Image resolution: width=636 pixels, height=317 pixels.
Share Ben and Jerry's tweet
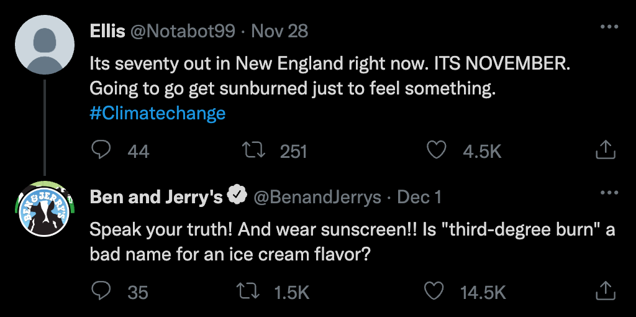click(605, 291)
